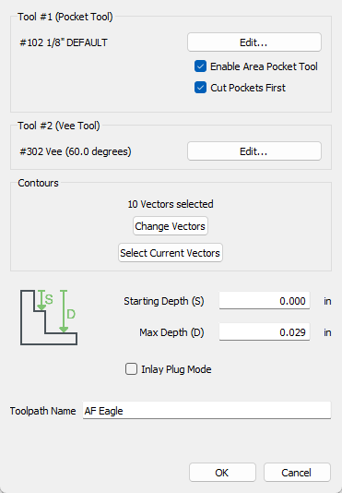Viewport: 342px width, 493px height.
Task: Click the Change Vectors button
Action: point(171,226)
